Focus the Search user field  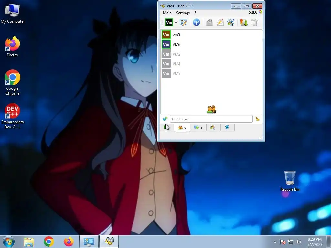[x=211, y=119]
